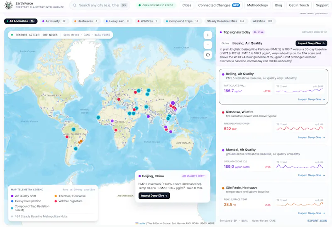
Task: Open Inspect Deep-Dive link for Mumbai Air Quality
Action: [311, 175]
